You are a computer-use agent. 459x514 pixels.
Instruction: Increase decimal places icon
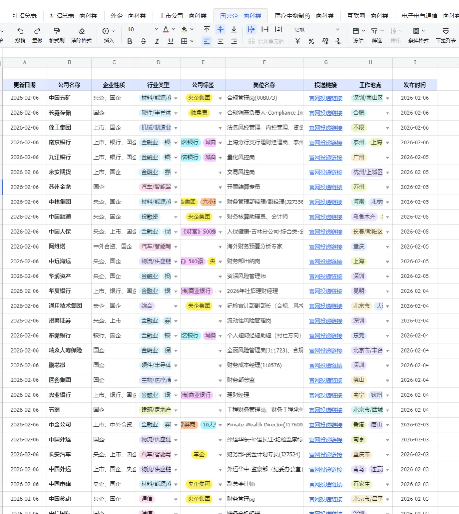click(x=325, y=41)
